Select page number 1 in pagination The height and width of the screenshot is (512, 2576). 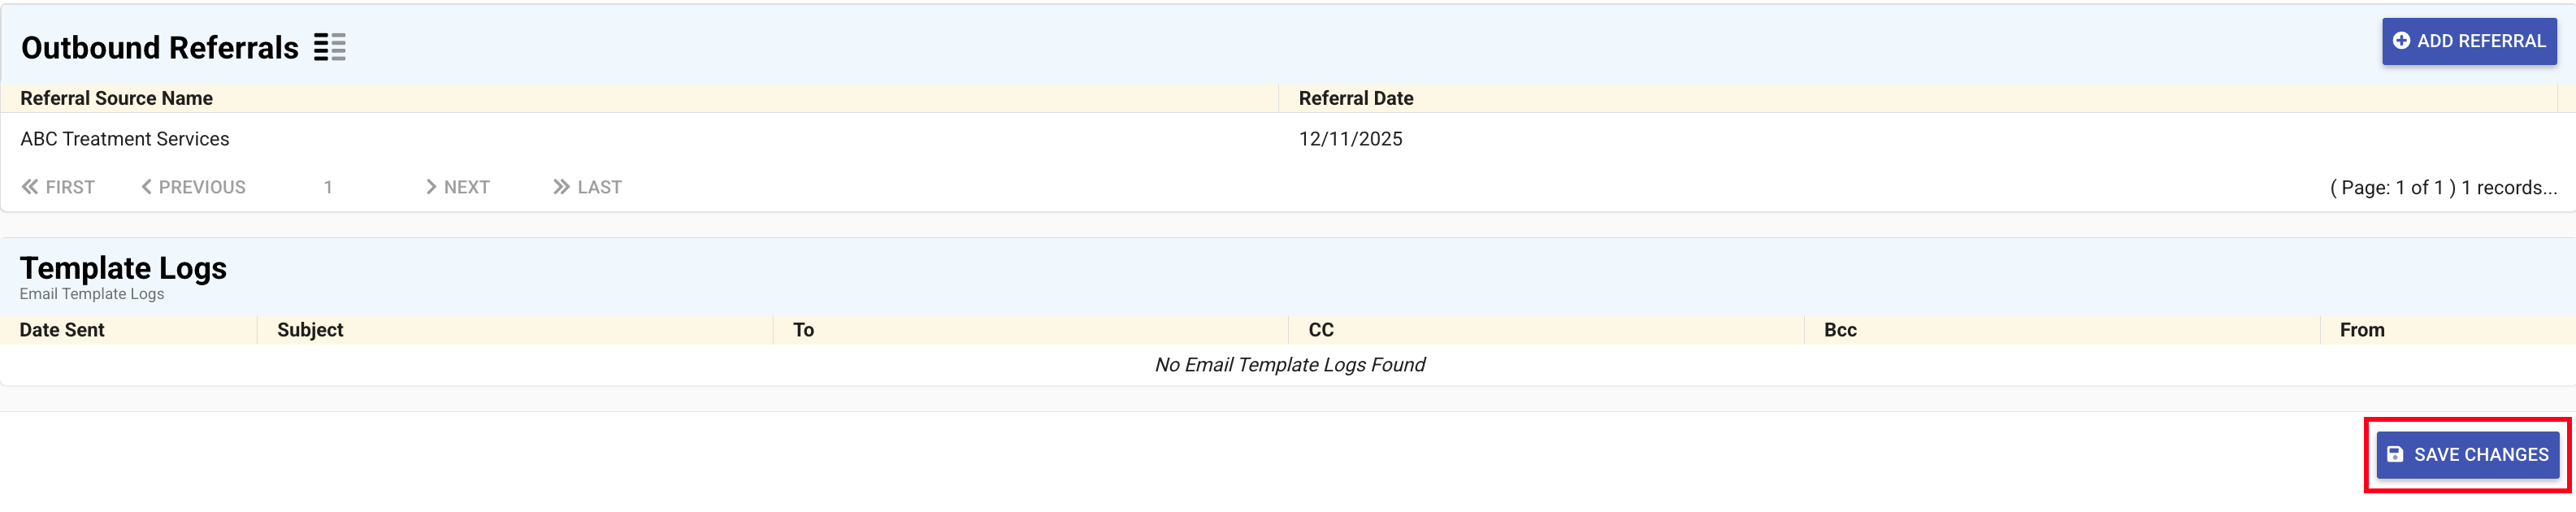[x=328, y=187]
